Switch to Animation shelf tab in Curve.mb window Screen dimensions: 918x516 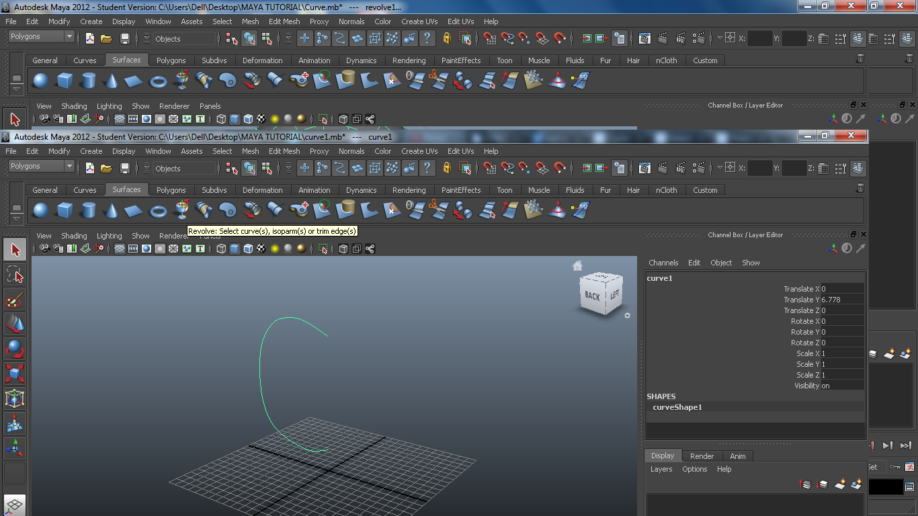point(315,60)
